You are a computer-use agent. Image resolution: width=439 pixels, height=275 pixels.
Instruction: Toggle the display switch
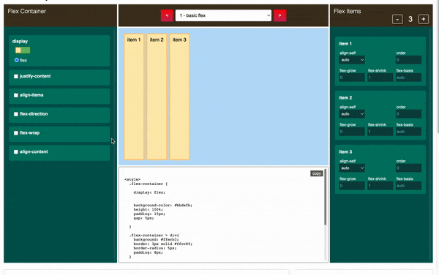click(23, 50)
